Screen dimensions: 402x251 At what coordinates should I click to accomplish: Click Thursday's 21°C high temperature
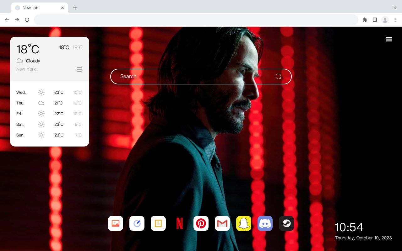point(59,103)
